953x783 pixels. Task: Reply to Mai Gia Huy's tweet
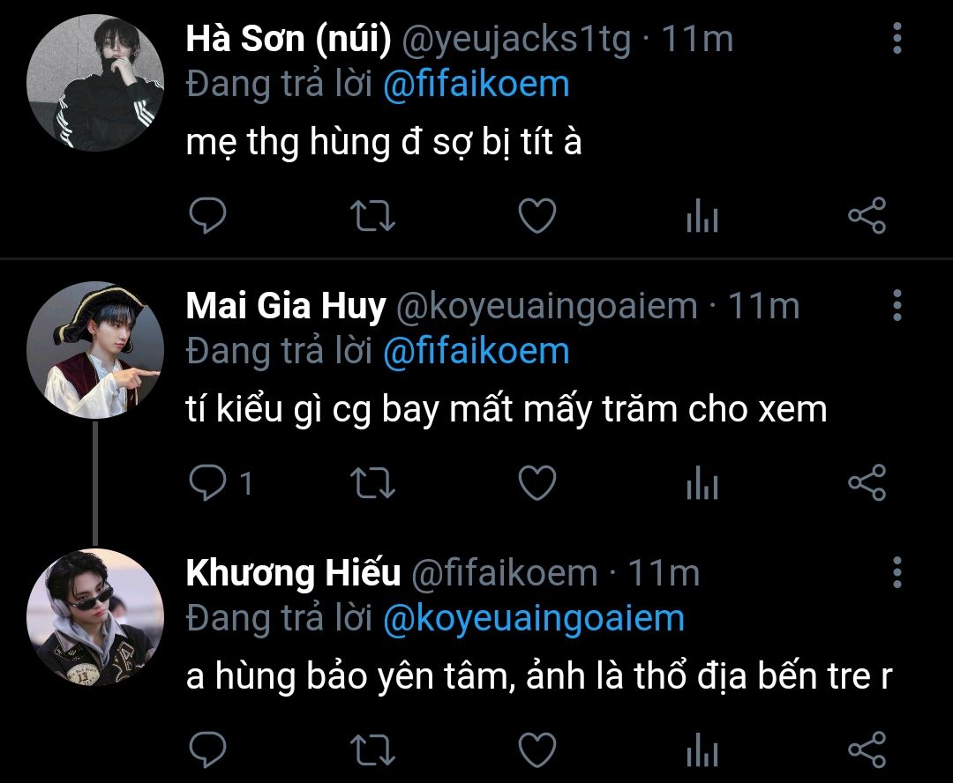coord(208,482)
